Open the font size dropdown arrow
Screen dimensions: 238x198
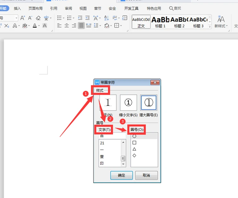pyautogui.click(x=16, y=18)
